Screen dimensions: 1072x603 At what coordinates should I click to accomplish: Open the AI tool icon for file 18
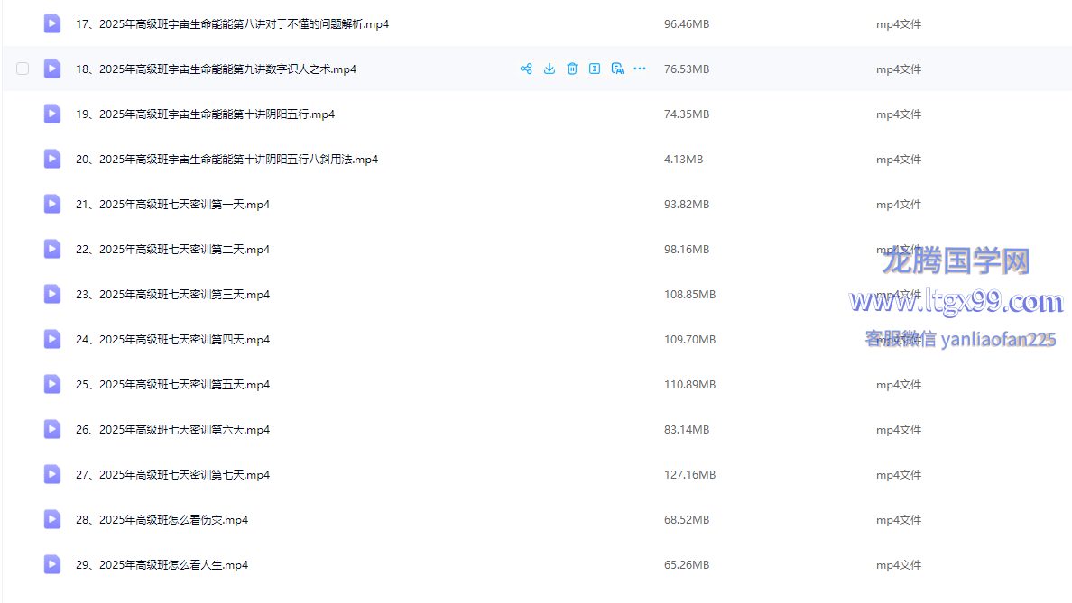tap(617, 69)
